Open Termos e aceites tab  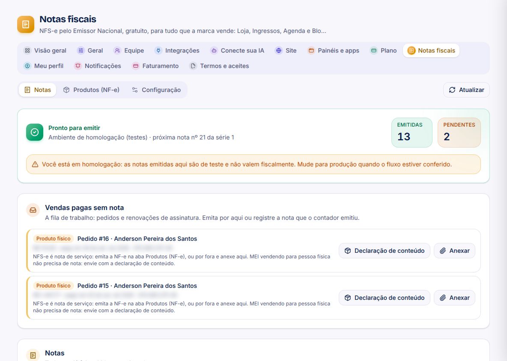219,66
